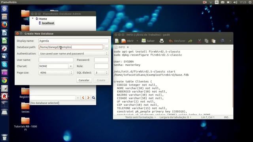The width and height of the screenshot is (253, 142).
Task: Click the "create table Clientes (" line
Action: (x=133, y=82)
